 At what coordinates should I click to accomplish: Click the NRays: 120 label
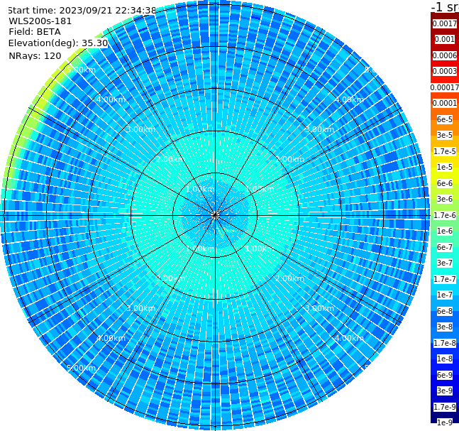(x=35, y=55)
